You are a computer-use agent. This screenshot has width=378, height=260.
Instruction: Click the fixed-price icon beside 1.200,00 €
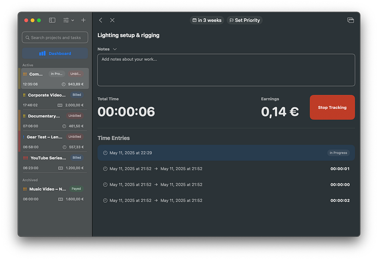(x=60, y=168)
